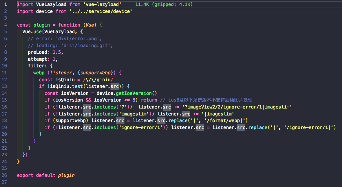
Task: Click the '../../services/device' import path
Action: click(x=101, y=11)
